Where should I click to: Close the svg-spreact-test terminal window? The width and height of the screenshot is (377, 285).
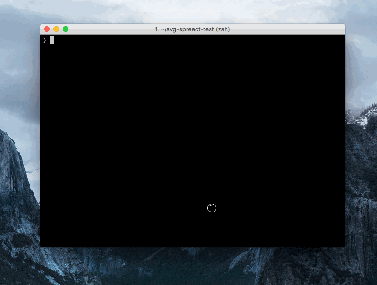[47, 29]
